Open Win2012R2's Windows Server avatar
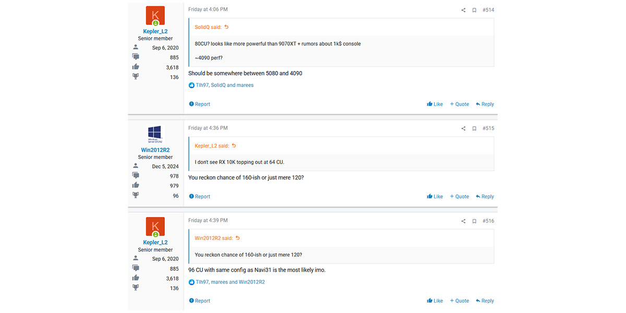The height and width of the screenshot is (313, 626). 155,135
